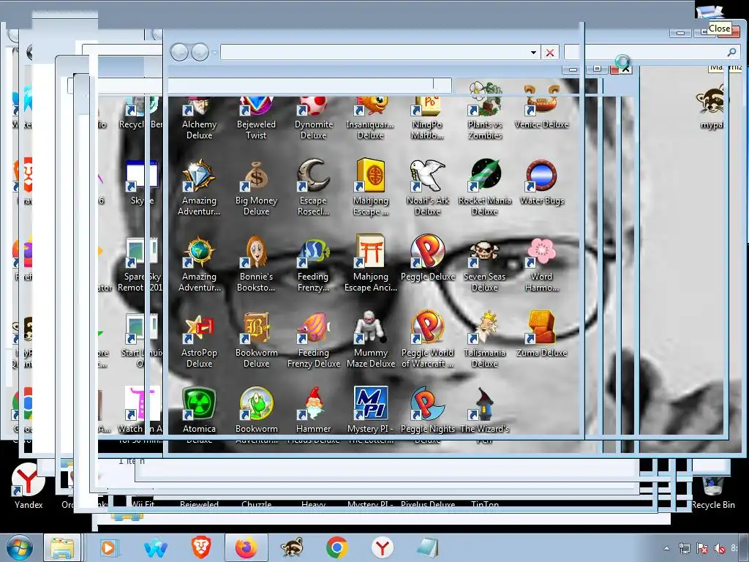
Task: Click the muted volume tray icon
Action: [719, 549]
